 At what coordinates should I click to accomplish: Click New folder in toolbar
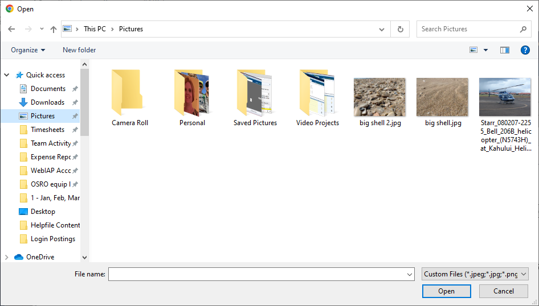79,50
